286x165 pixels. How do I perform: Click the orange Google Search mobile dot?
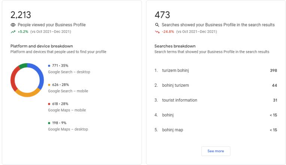point(49,85)
